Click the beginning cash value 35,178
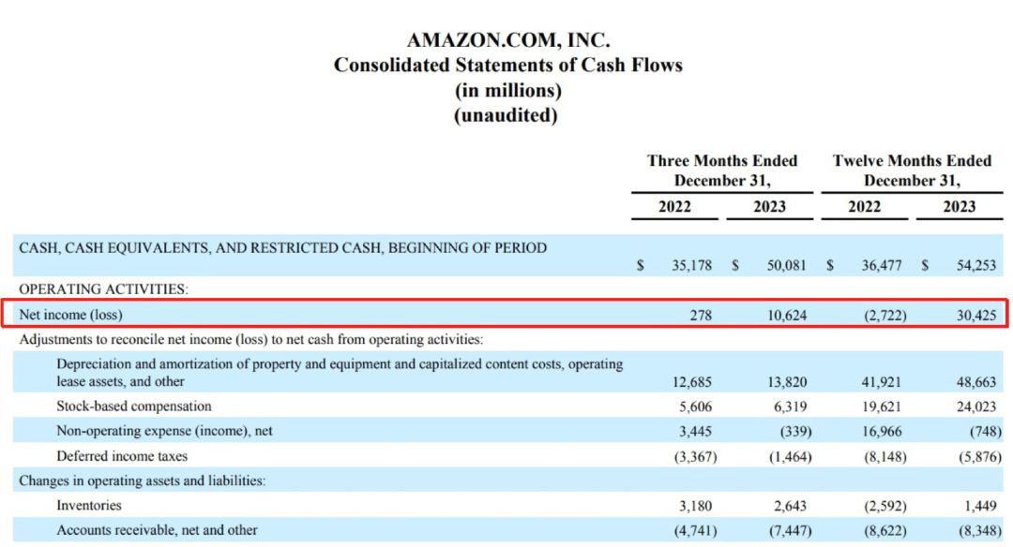This screenshot has height=547, width=1013. 691,265
